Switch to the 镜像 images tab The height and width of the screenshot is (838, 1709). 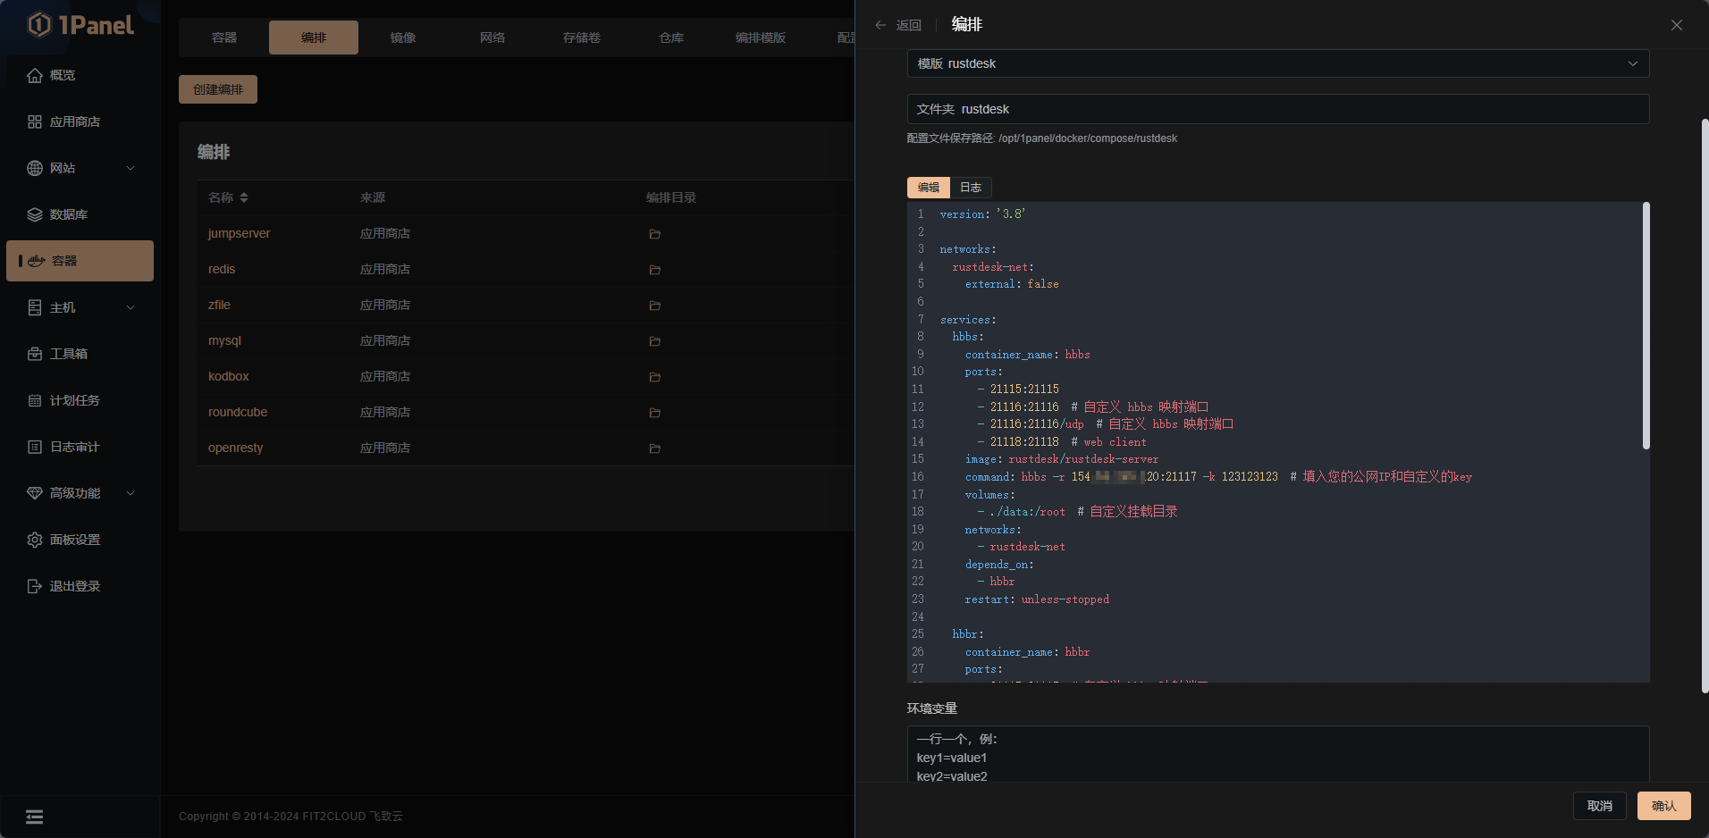403,38
